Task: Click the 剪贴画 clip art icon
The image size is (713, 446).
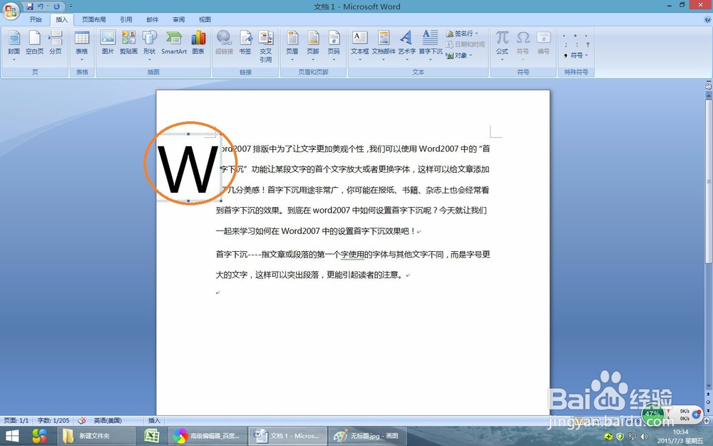Action: 128,43
